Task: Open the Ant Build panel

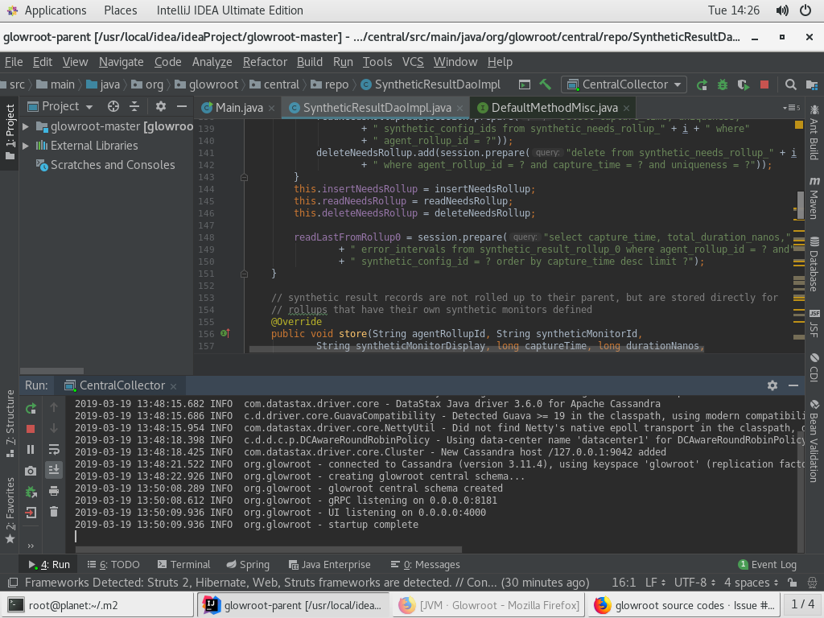Action: pos(814,133)
